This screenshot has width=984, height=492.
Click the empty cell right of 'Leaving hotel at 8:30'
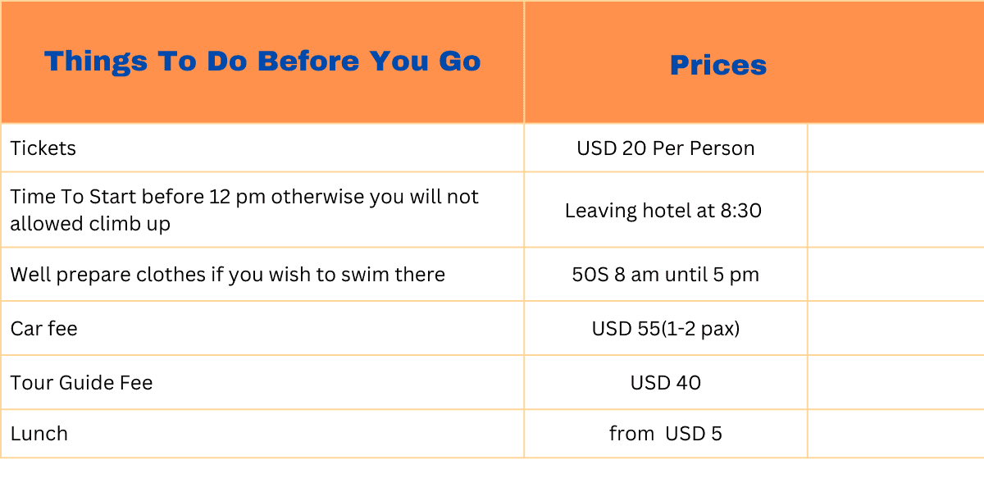click(x=895, y=211)
